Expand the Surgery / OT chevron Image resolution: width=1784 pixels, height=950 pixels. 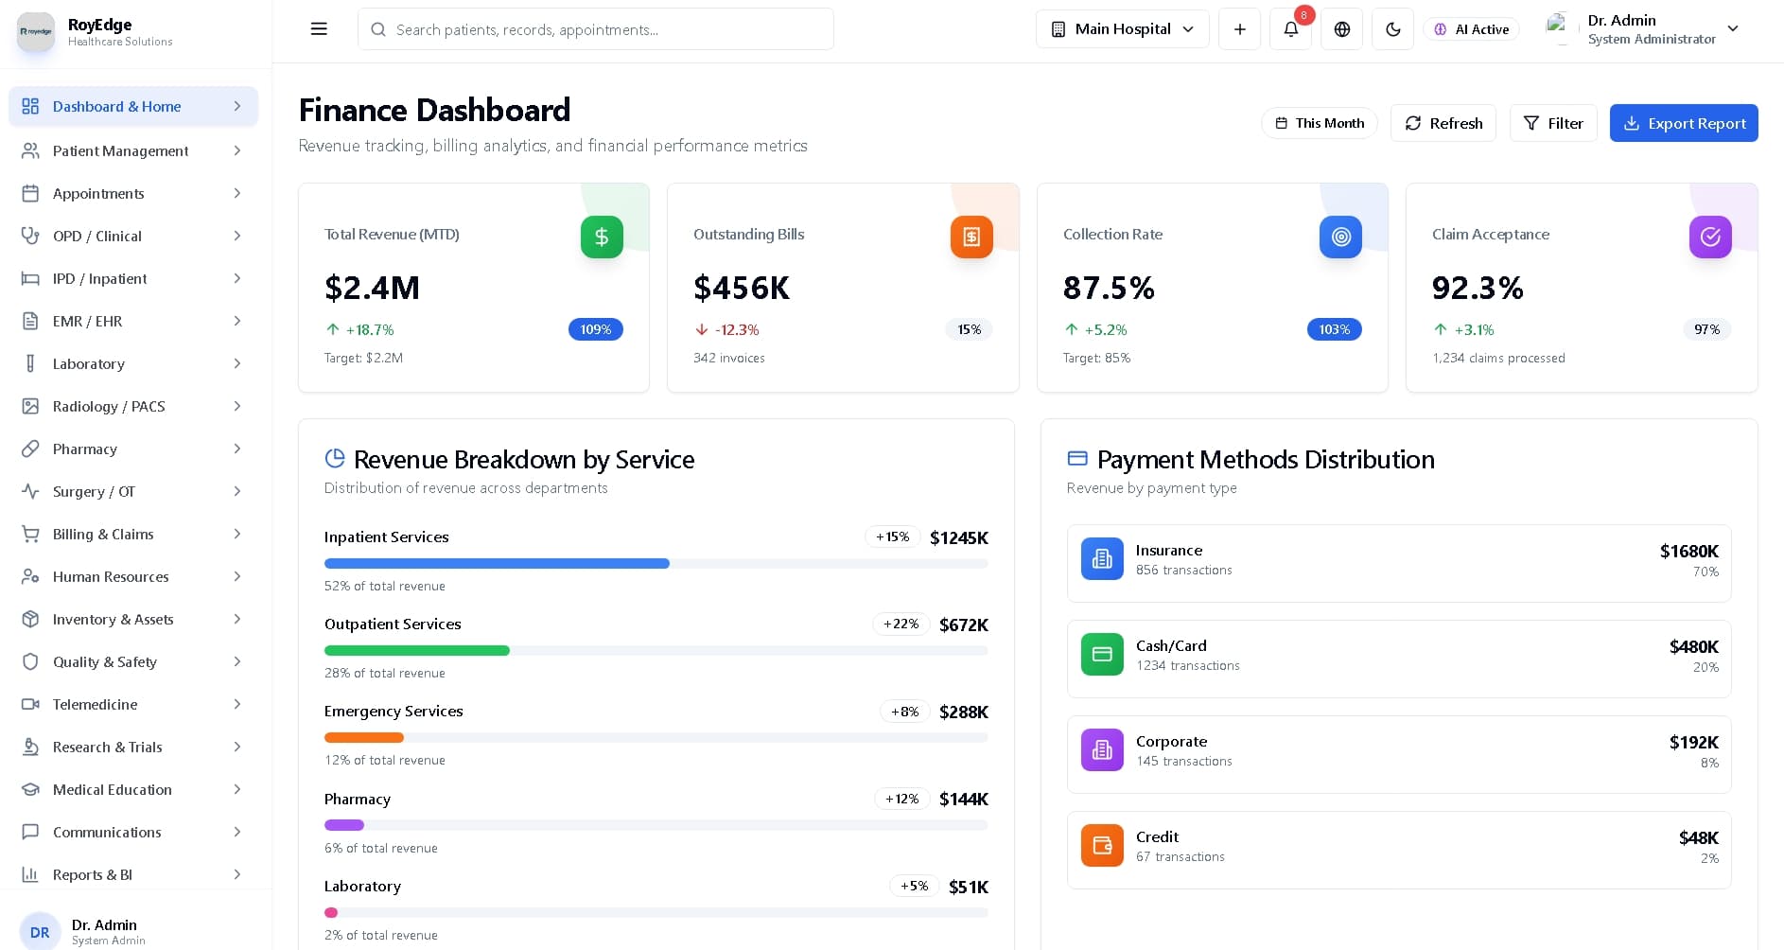pos(237,491)
